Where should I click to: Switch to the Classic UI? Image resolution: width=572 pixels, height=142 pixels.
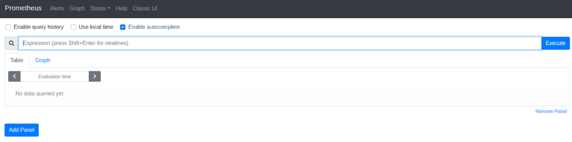[x=145, y=8]
